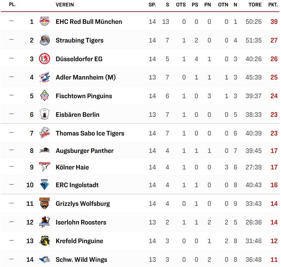Click the Eisbären Berlin polar bear logo
The height and width of the screenshot is (267, 281).
click(x=44, y=114)
